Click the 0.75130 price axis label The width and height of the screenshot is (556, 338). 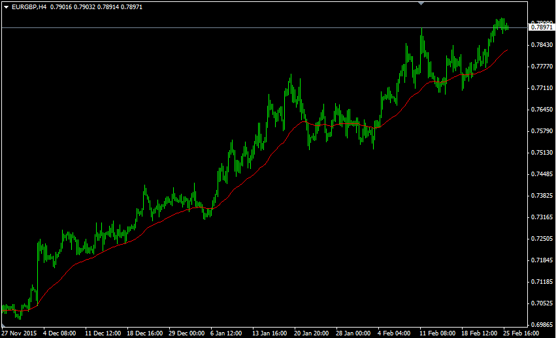click(x=542, y=153)
